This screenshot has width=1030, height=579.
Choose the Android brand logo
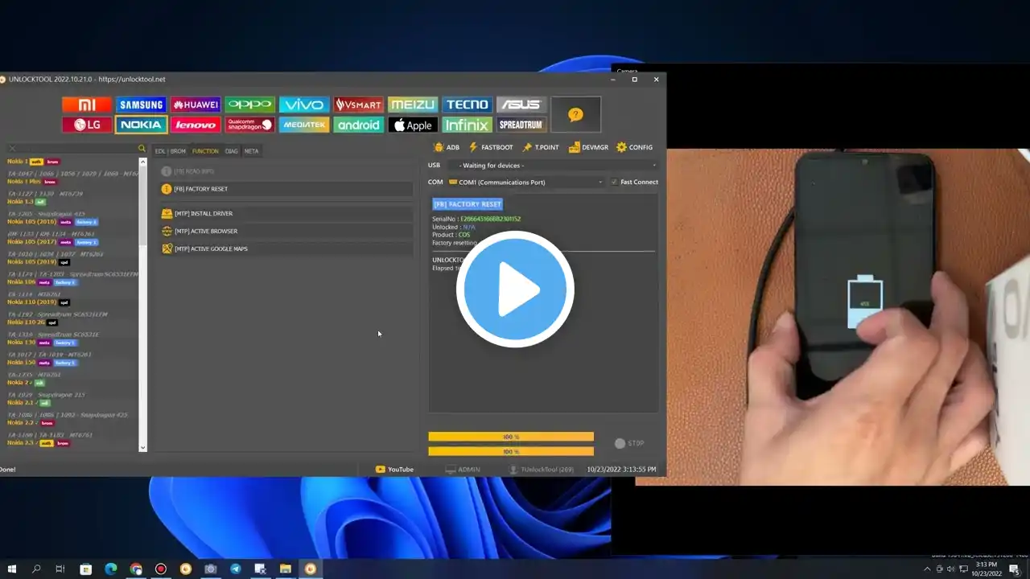(x=358, y=125)
